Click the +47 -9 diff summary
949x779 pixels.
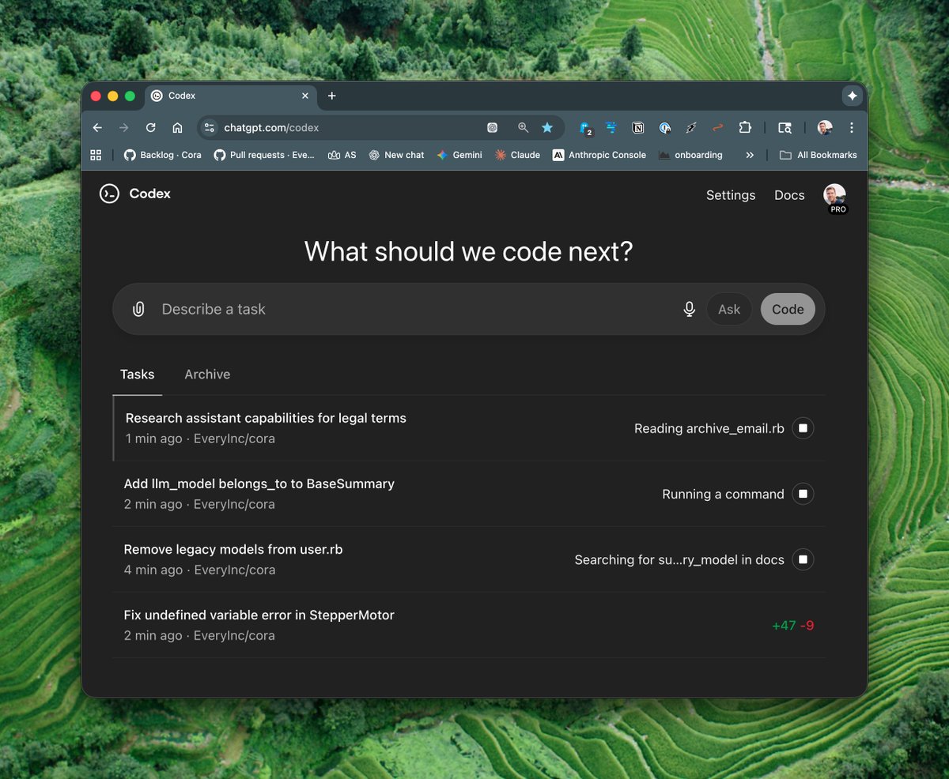(x=793, y=626)
